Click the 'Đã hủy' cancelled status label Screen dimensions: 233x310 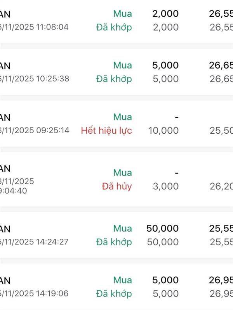click(x=117, y=186)
